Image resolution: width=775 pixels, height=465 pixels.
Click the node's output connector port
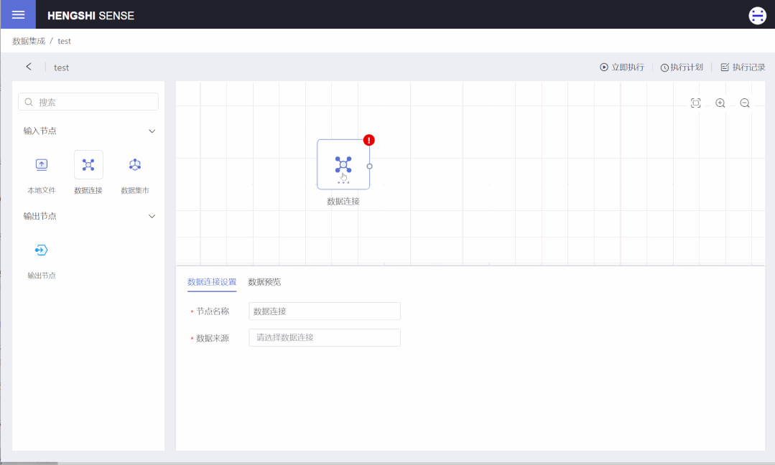[370, 166]
